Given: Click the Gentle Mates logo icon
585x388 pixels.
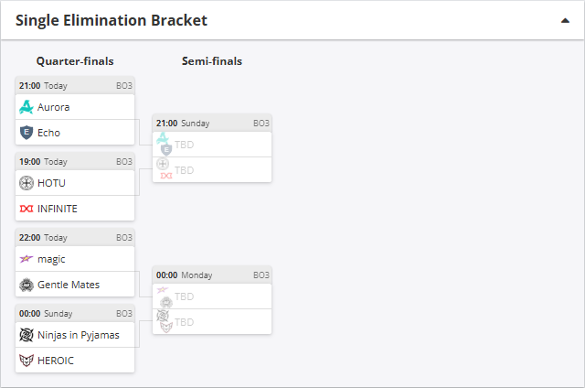Looking at the screenshot, I should [27, 285].
